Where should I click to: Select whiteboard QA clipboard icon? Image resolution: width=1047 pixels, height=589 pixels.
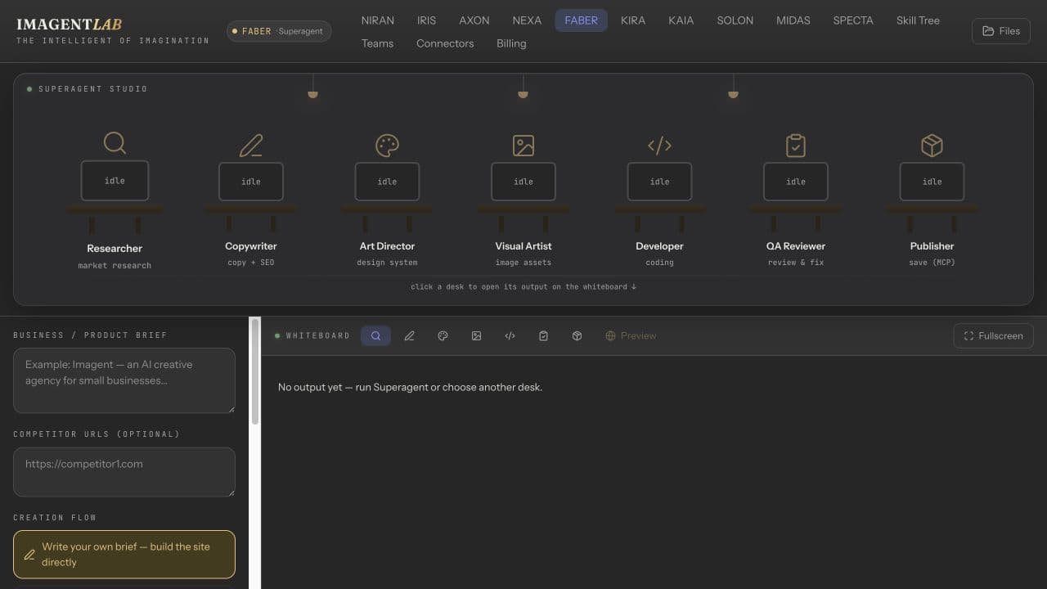point(543,335)
